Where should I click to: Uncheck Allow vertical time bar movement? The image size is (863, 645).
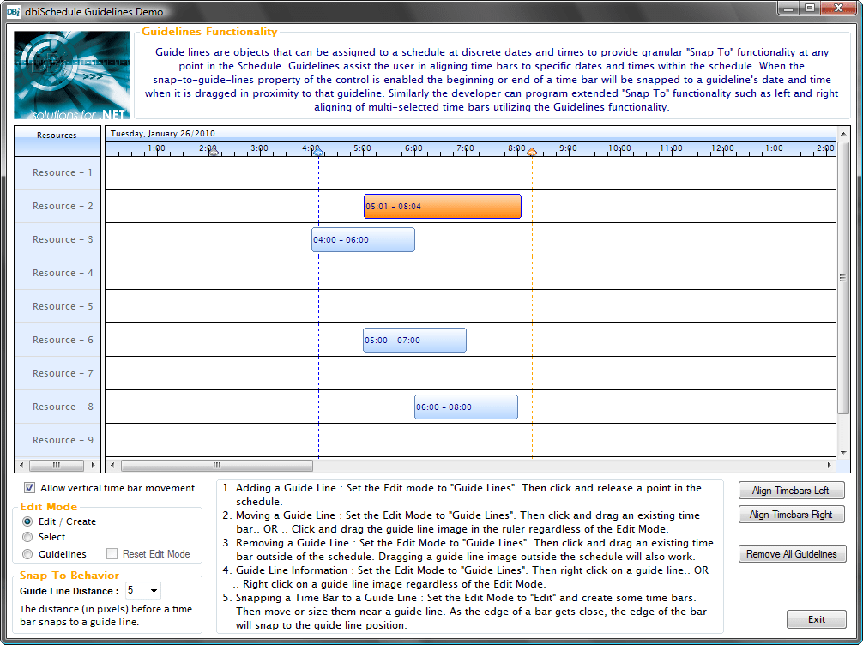tap(29, 486)
